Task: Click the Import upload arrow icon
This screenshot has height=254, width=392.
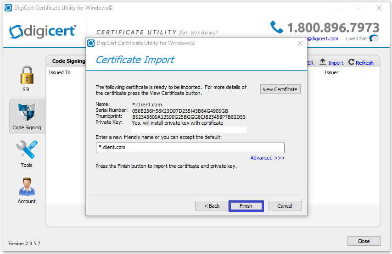Action: click(x=323, y=61)
